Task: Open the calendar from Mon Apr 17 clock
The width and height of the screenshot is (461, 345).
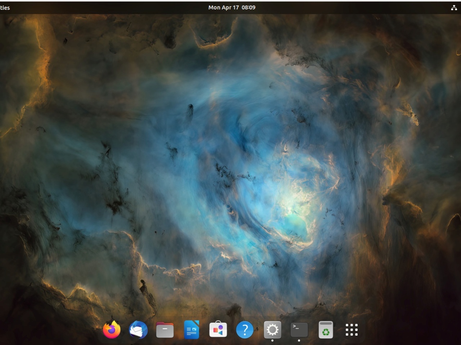Action: coord(232,8)
